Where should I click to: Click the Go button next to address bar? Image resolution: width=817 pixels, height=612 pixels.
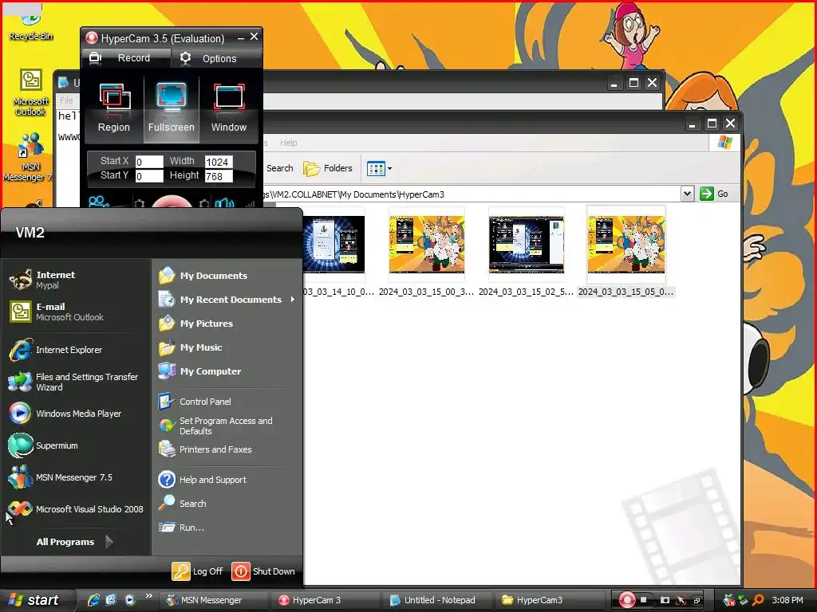714,194
